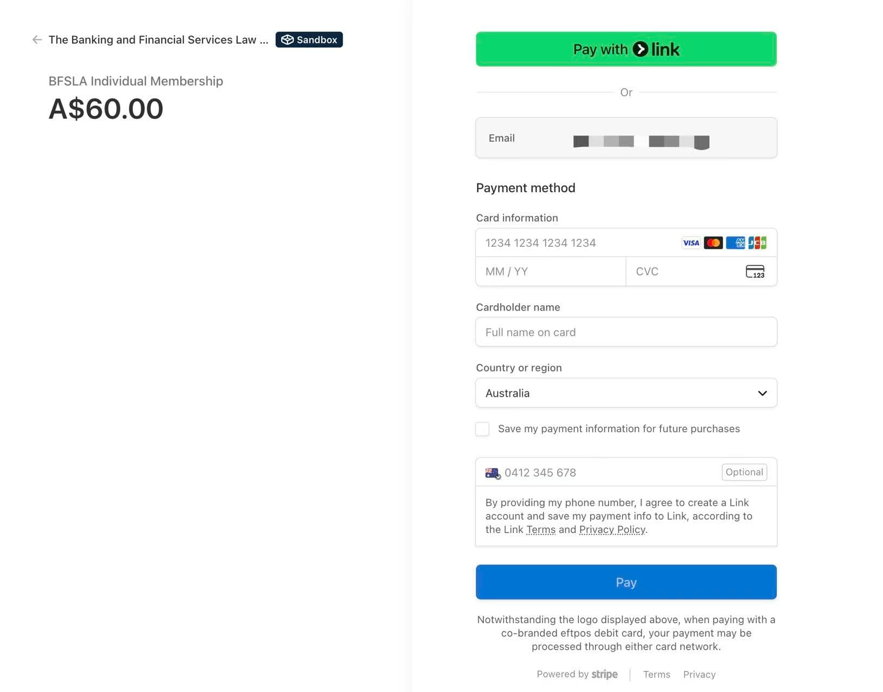The height and width of the screenshot is (692, 883).
Task: Click the Sandbox badge icon
Action: pyautogui.click(x=287, y=39)
